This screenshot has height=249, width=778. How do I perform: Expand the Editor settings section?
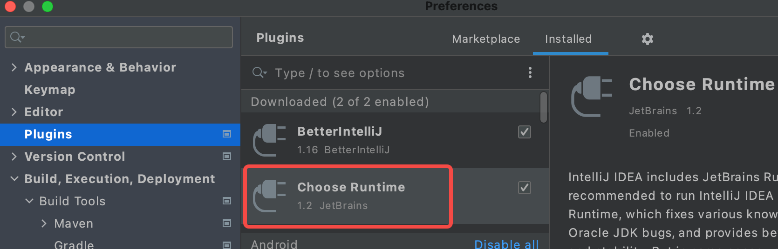14,112
